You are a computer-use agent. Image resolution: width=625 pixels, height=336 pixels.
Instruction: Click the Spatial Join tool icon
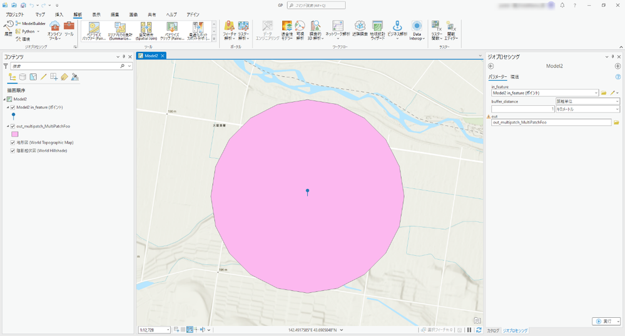pyautogui.click(x=146, y=29)
